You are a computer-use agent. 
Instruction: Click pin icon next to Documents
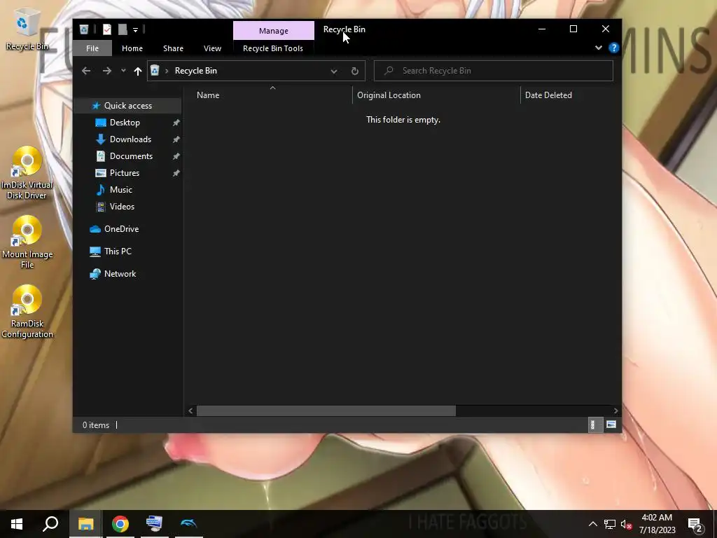coord(176,156)
